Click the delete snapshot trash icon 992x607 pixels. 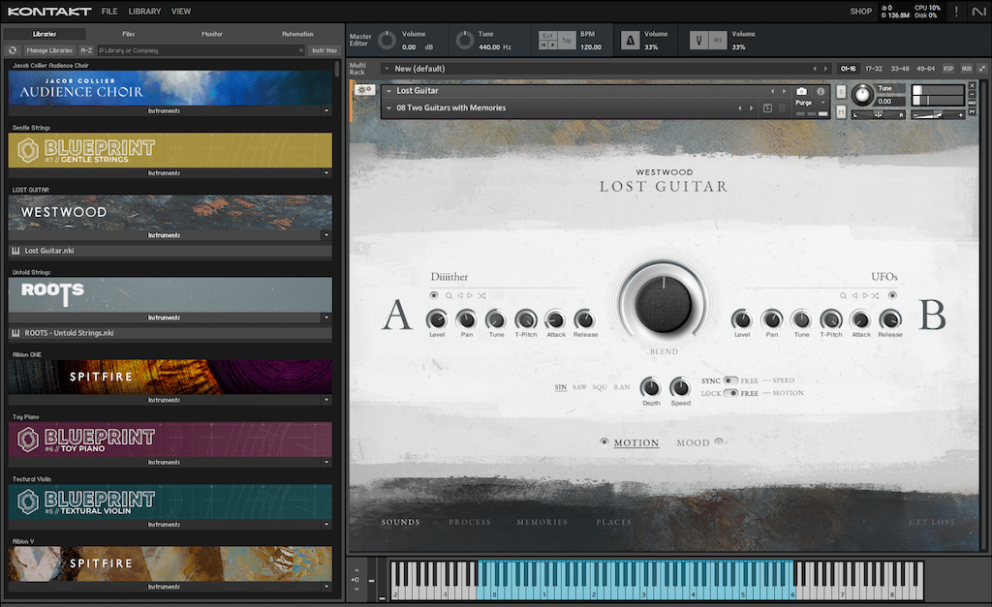782,108
